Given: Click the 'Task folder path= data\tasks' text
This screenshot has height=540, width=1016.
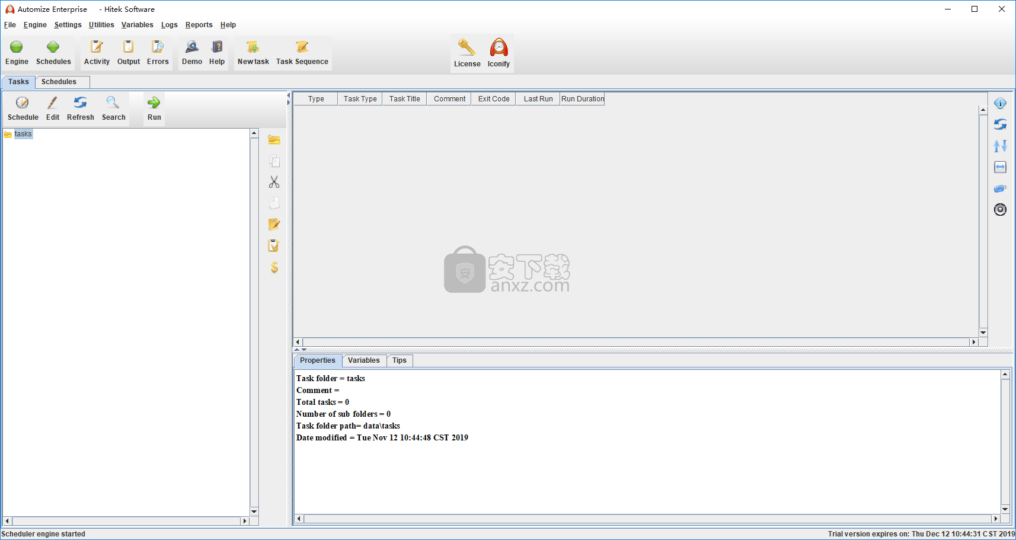Looking at the screenshot, I should (x=348, y=426).
